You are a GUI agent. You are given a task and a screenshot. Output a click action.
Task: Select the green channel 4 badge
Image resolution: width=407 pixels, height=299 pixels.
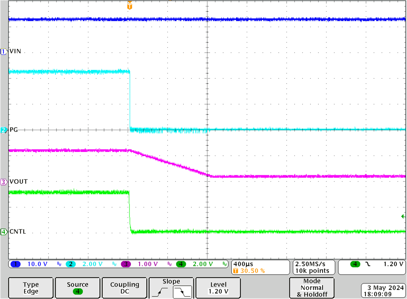click(181, 264)
